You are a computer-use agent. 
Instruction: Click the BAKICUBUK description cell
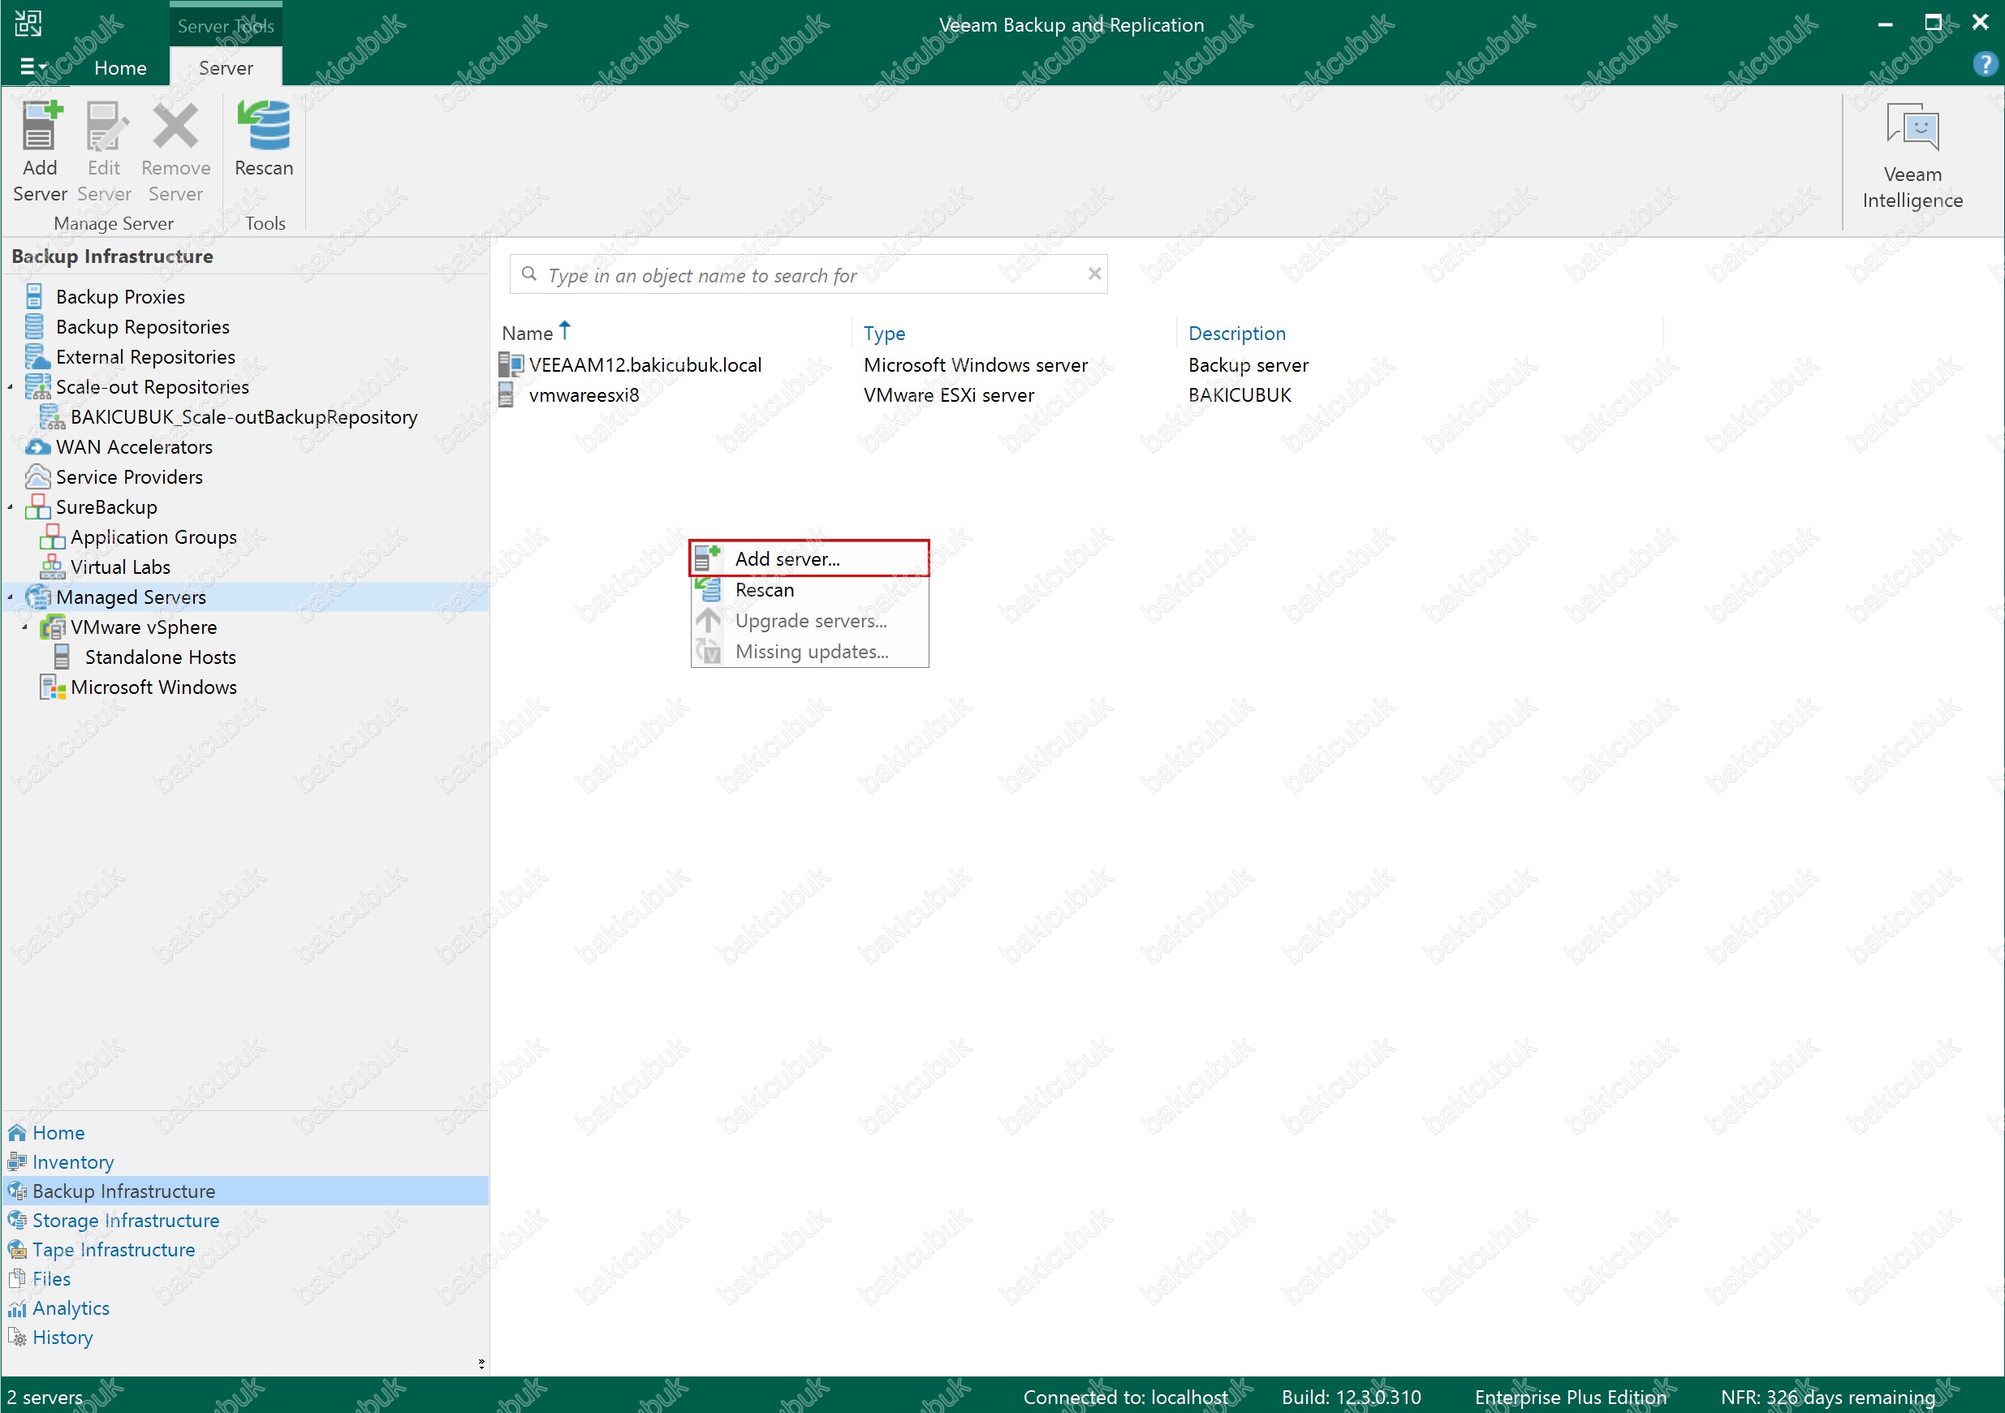coord(1240,394)
